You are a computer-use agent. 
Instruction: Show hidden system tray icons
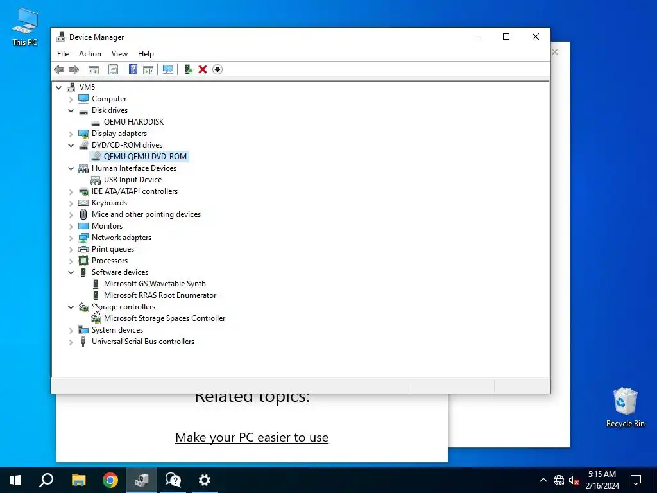tap(543, 480)
